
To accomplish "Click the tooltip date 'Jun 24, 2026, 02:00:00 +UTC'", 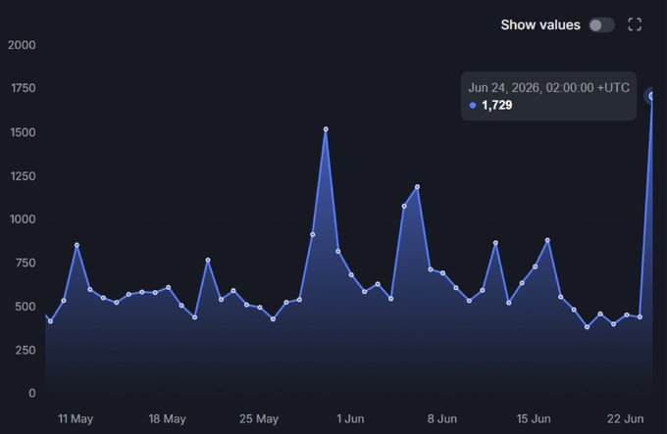I will 548,87.
